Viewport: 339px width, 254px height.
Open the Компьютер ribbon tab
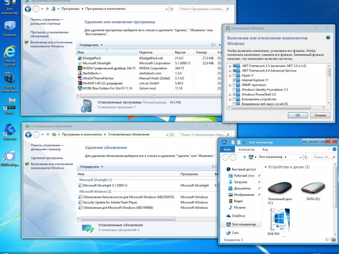(247, 149)
